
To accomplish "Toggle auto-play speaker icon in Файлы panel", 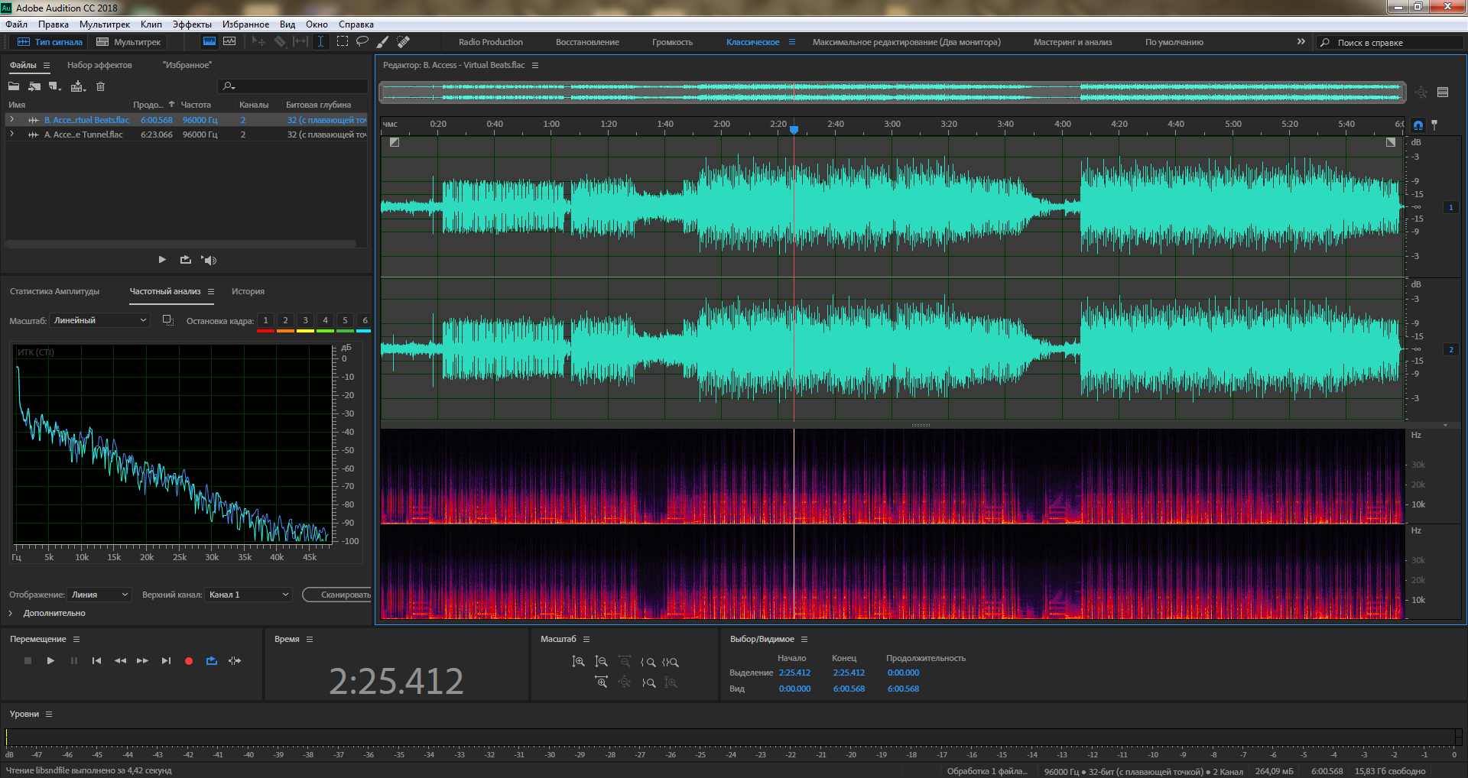I will point(209,260).
